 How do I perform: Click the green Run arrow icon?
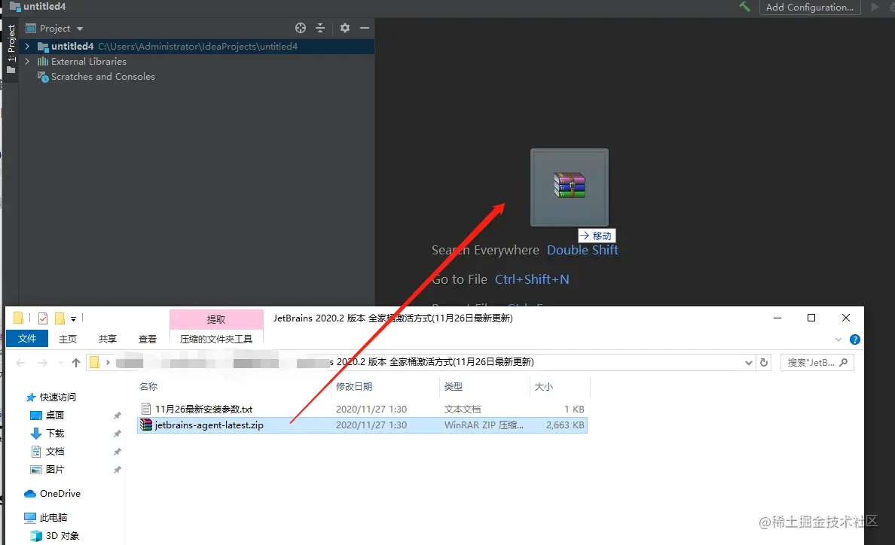pos(875,7)
